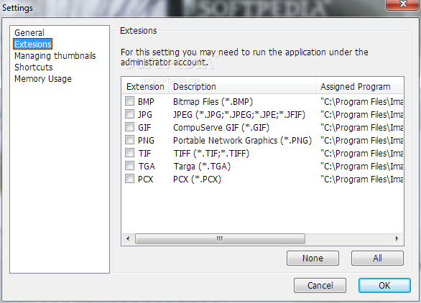
Task: Click the horizontal scrollbar left arrow
Action: point(128,238)
